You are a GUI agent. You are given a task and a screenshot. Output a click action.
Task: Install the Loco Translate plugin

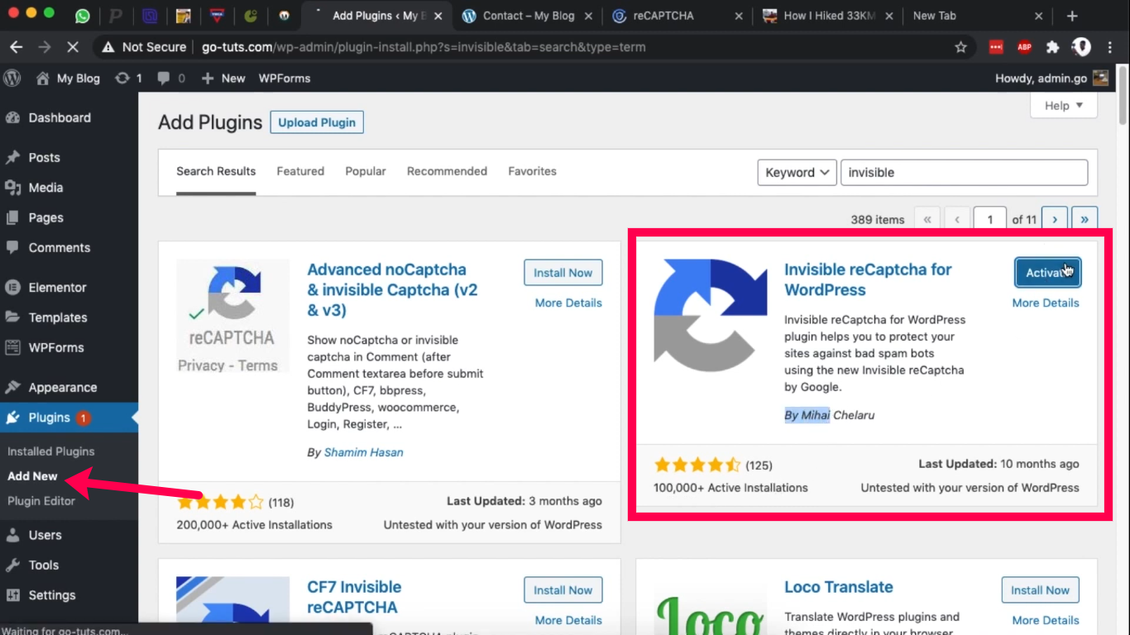pos(1041,590)
